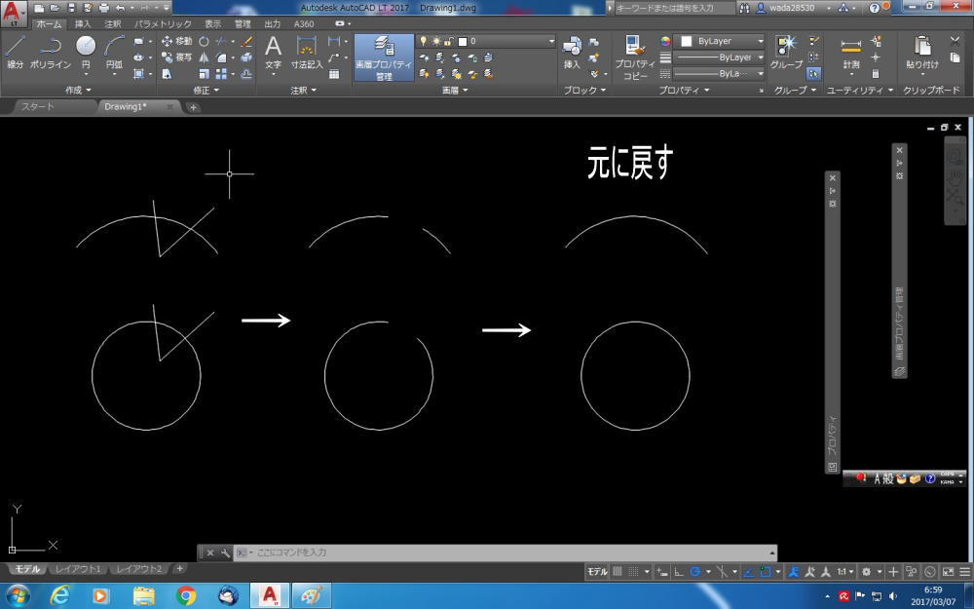Click the Insert block (挿入) icon

(x=572, y=52)
